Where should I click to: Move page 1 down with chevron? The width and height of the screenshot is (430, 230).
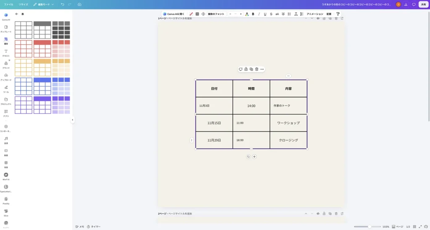pyautogui.click(x=312, y=18)
